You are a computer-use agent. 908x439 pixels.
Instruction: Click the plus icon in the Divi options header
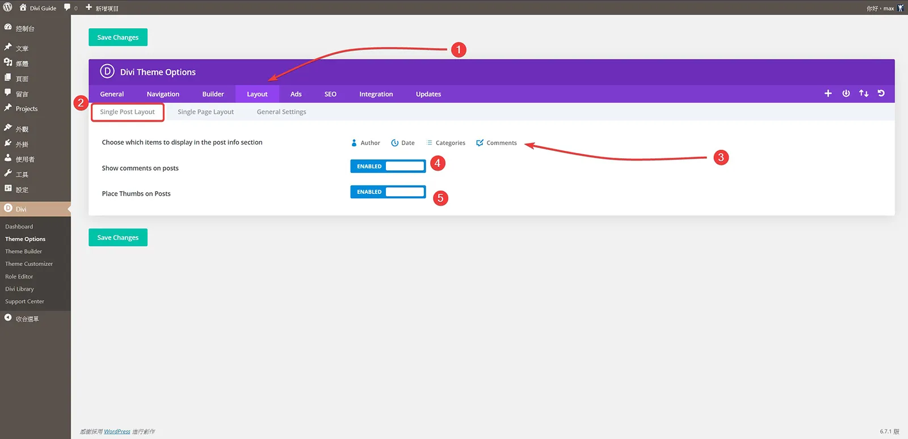click(x=828, y=94)
